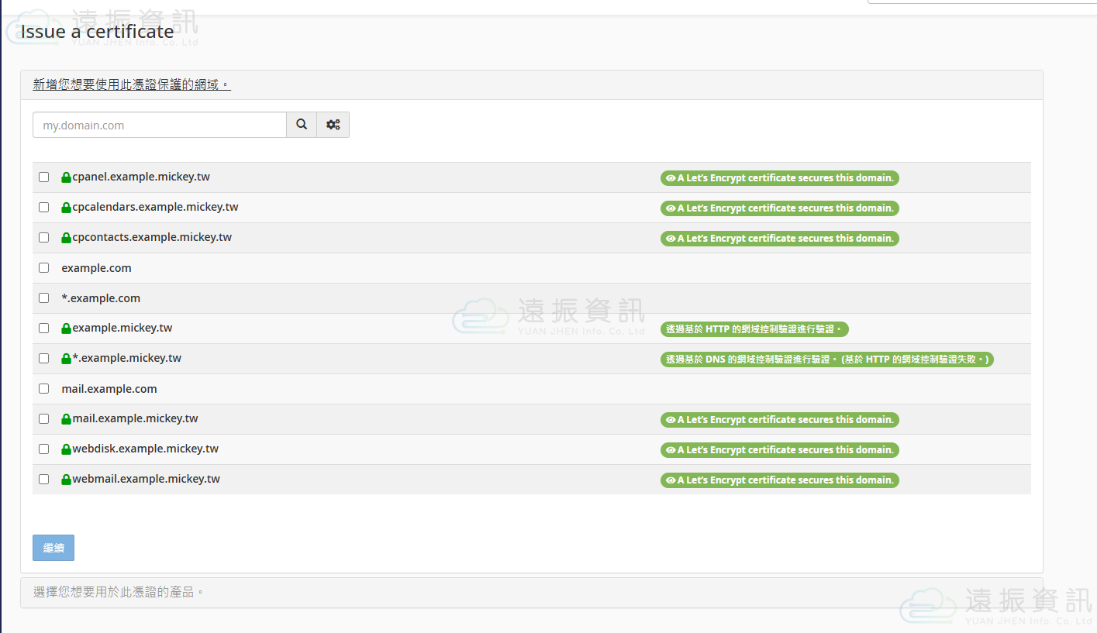Image resolution: width=1097 pixels, height=633 pixels.
Task: Click the search magnifier icon button
Action: (302, 125)
